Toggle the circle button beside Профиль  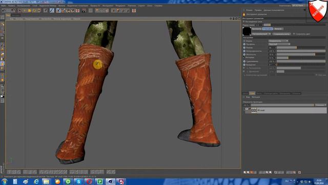click(244, 44)
